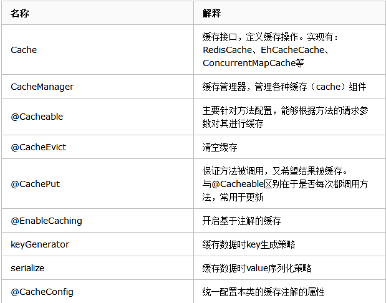Image resolution: width=386 pixels, height=303 pixels.
Task: Select the Cache name cell
Action: [x=24, y=50]
